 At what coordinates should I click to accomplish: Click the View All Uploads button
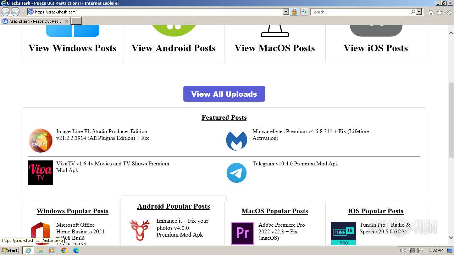224,94
